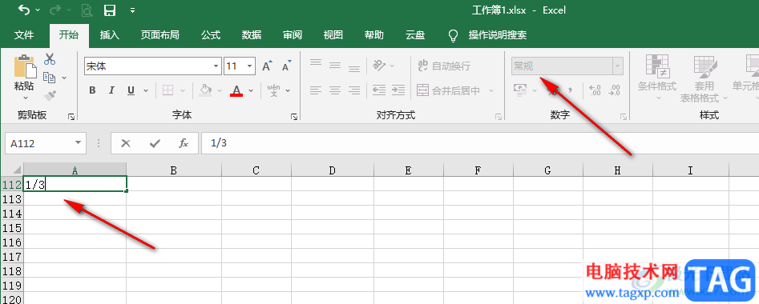Open the Print Preview icon in quick access
This screenshot has width=759, height=304.
point(87,10)
